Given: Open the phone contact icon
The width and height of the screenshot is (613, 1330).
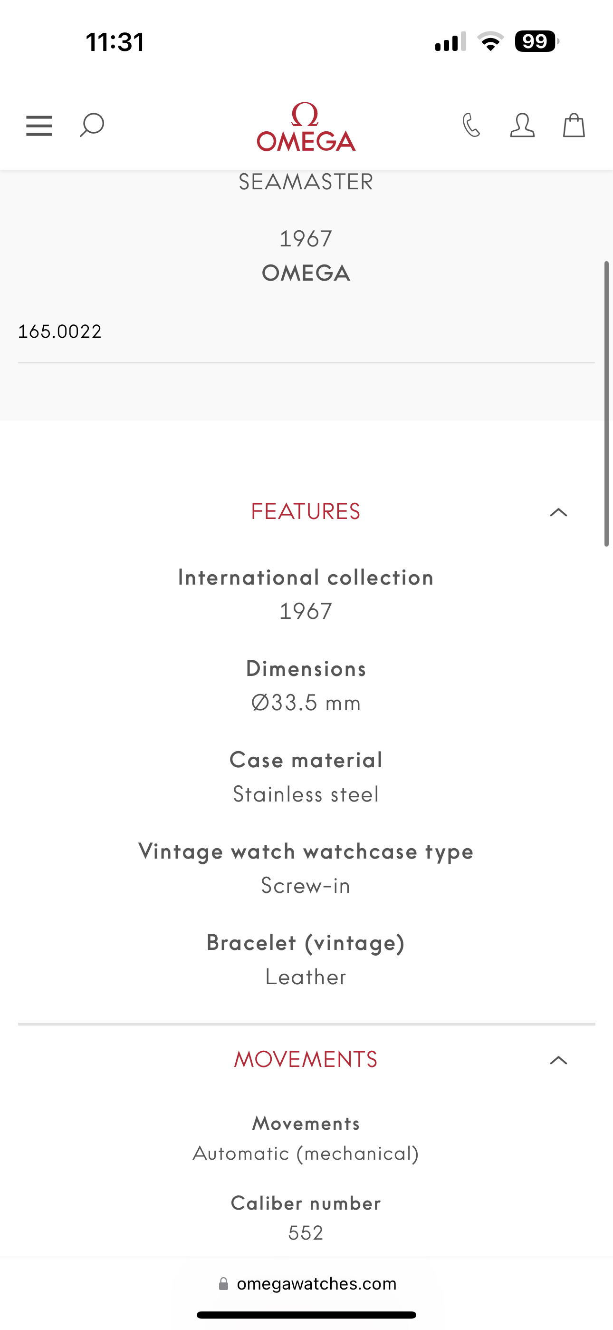Looking at the screenshot, I should click(x=471, y=126).
